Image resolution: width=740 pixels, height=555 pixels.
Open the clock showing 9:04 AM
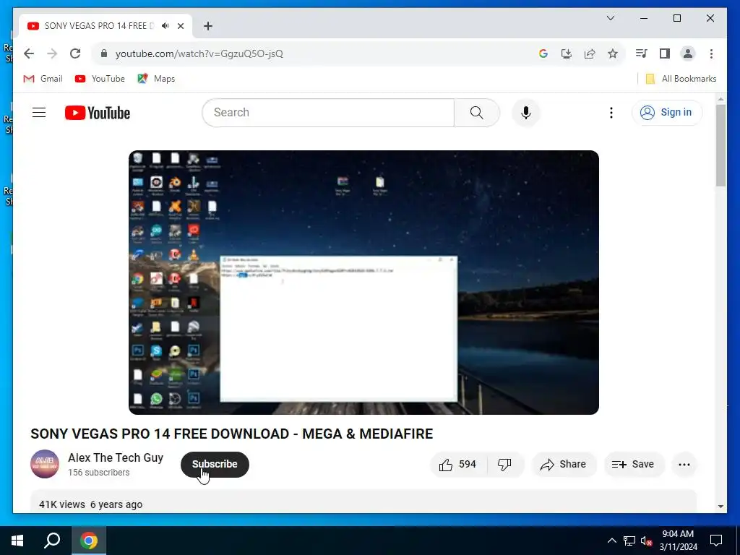(678, 541)
